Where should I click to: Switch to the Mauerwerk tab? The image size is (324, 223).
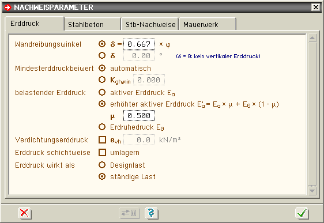point(207,25)
